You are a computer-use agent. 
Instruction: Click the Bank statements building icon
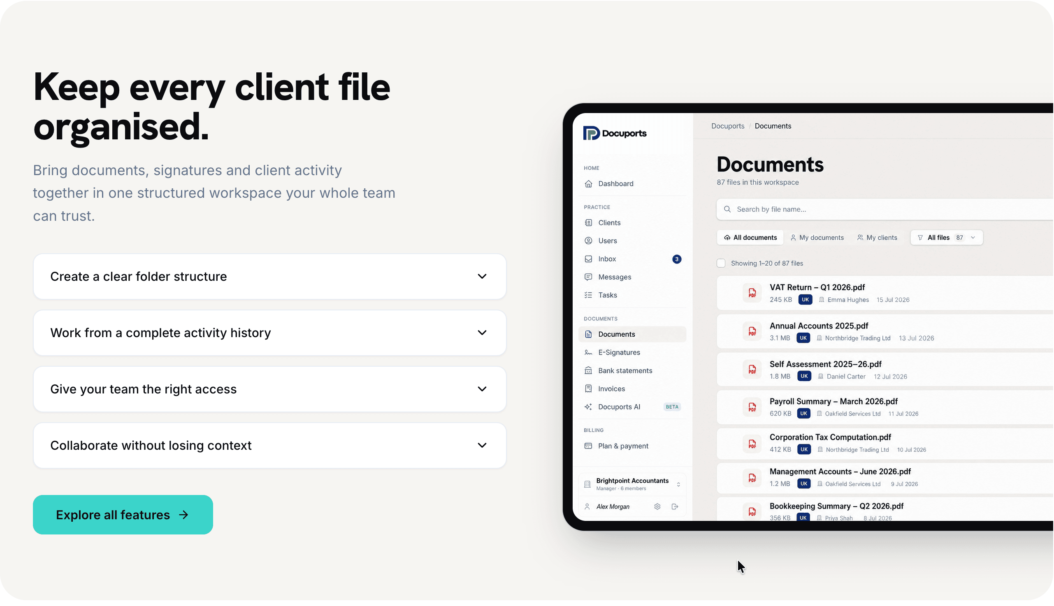pyautogui.click(x=588, y=371)
